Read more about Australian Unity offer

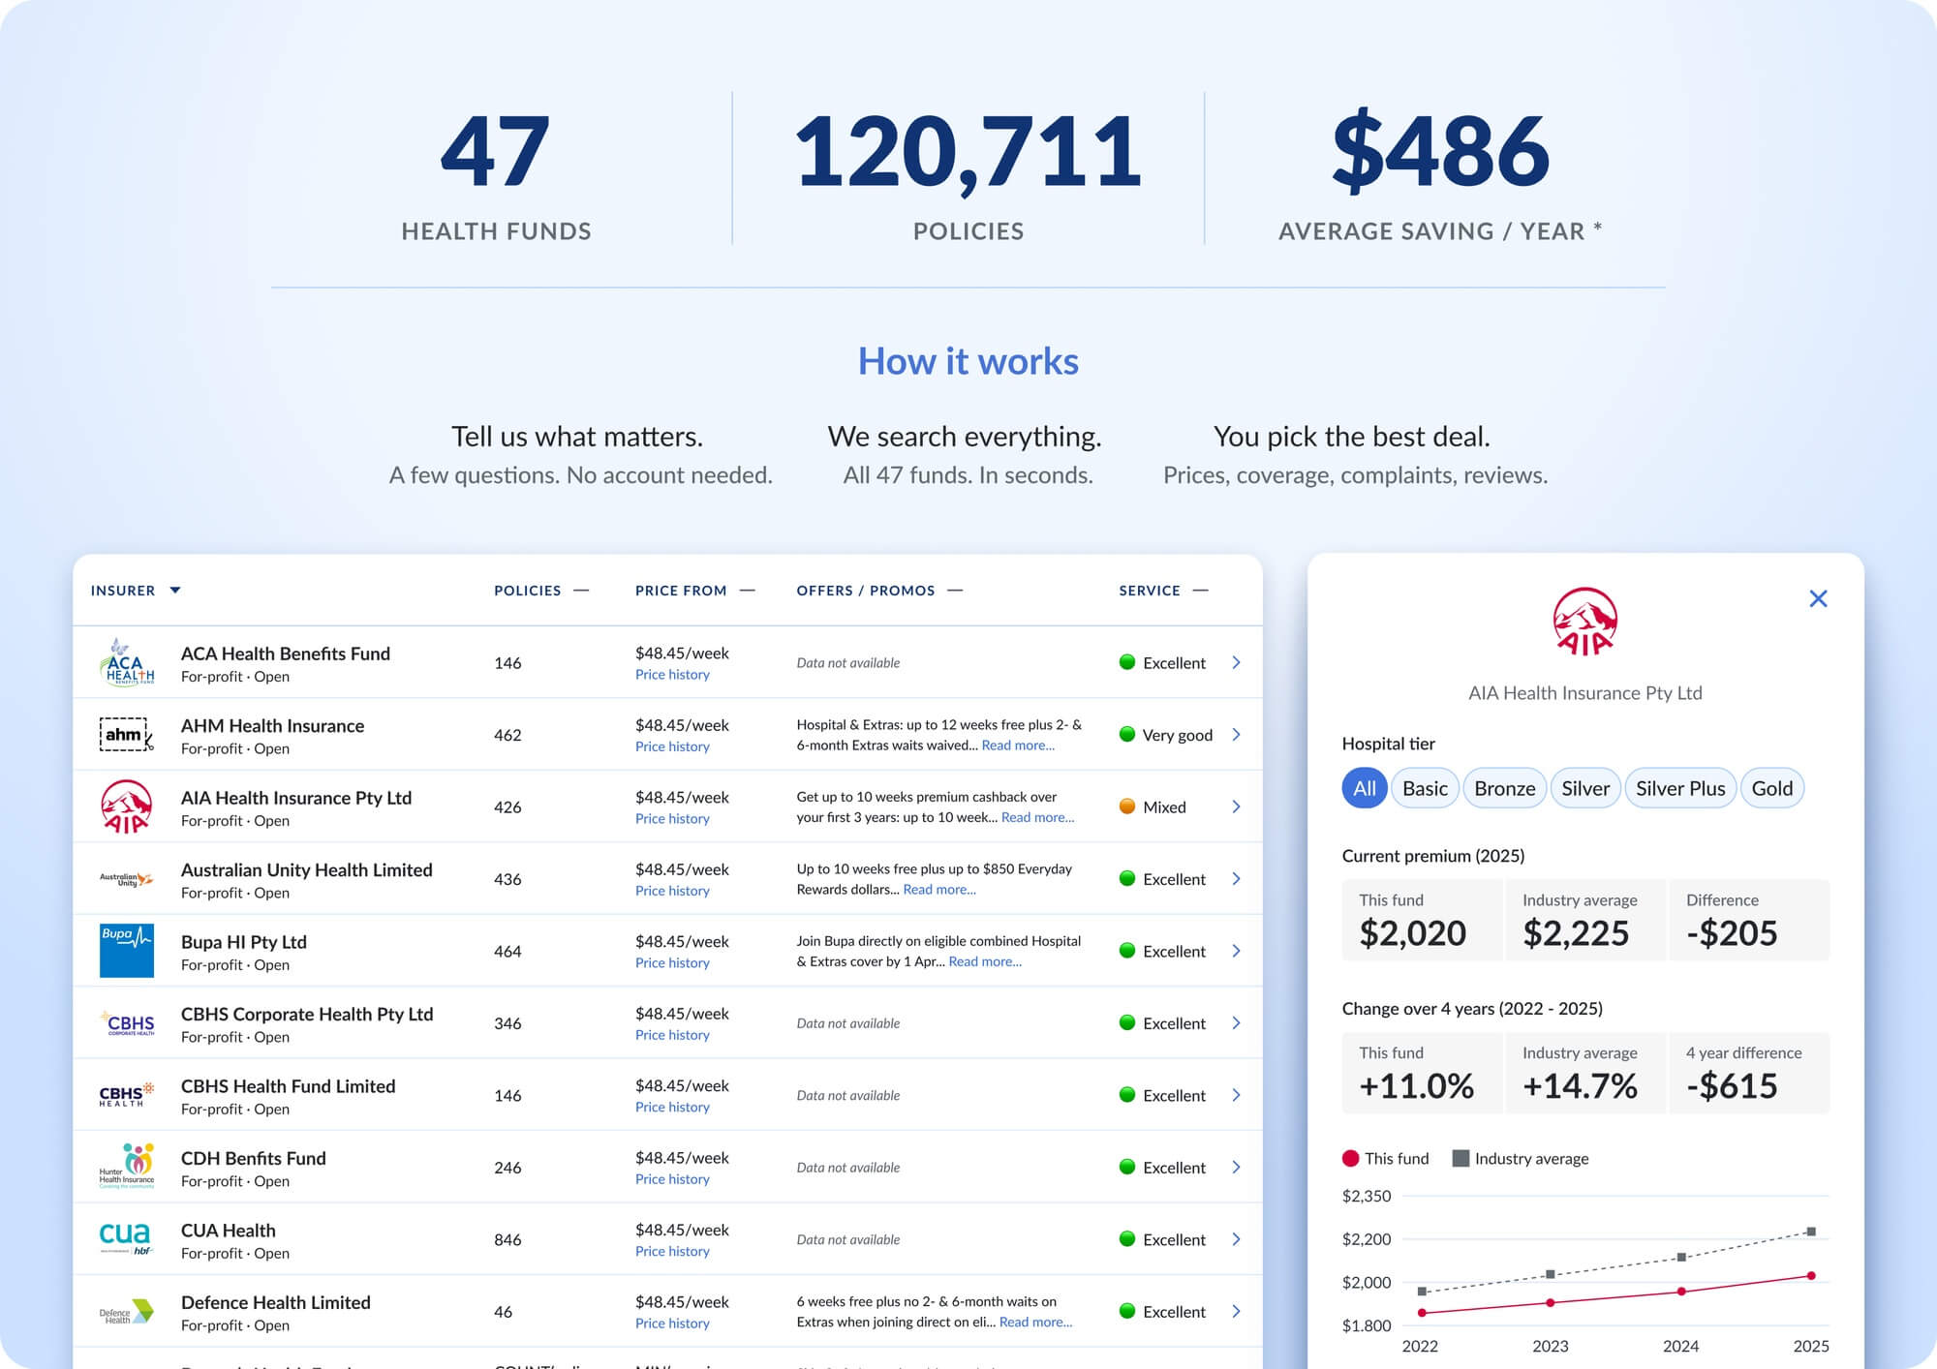pyautogui.click(x=939, y=890)
